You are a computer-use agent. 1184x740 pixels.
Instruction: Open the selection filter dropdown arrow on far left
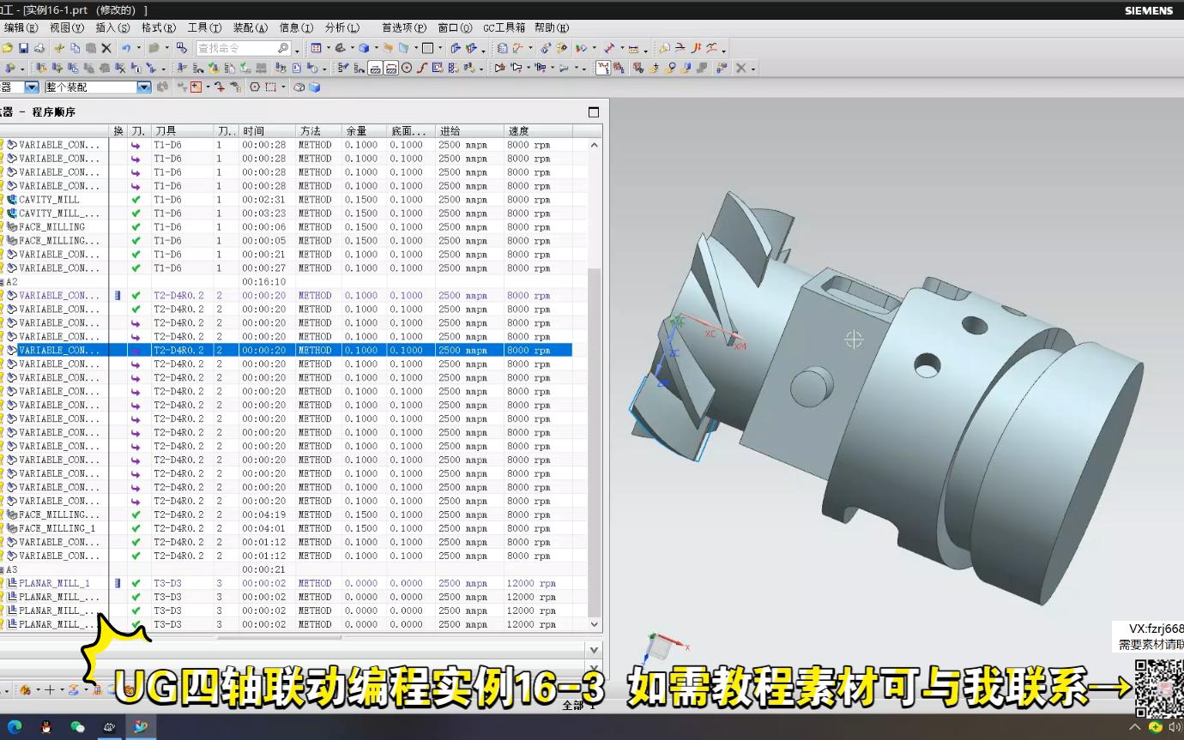[x=32, y=87]
